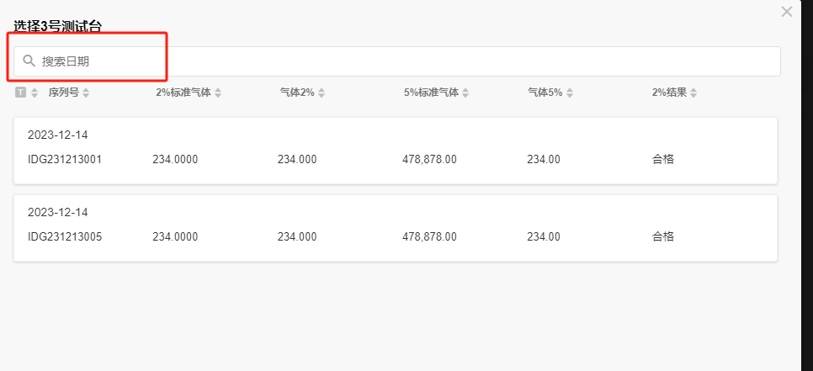Click the search magnifier icon
The height and width of the screenshot is (371, 813).
(x=29, y=61)
